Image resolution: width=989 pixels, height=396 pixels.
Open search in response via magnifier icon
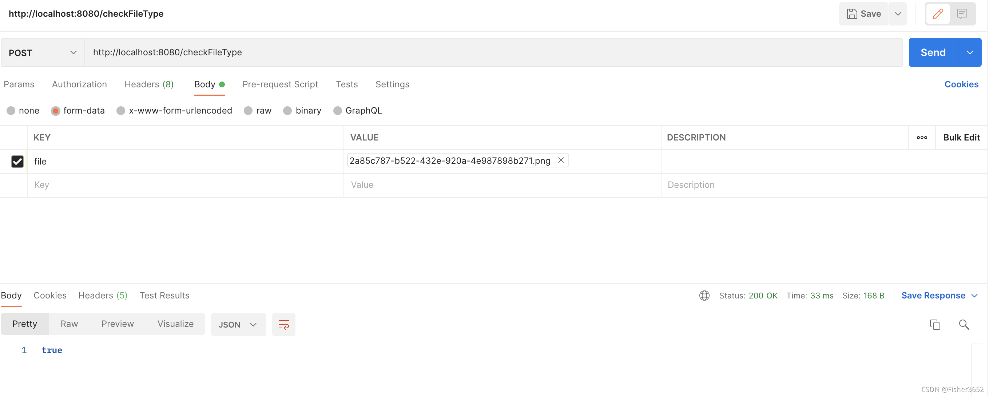pyautogui.click(x=964, y=325)
